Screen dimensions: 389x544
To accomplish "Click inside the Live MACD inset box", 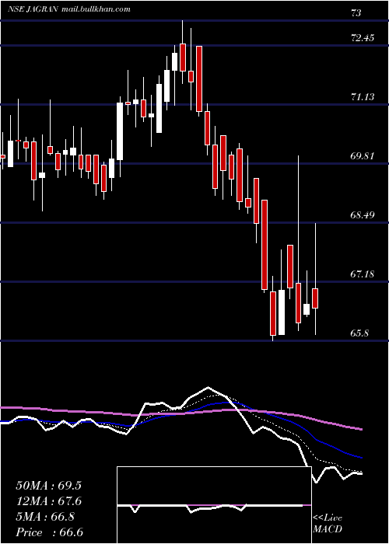I will (214, 505).
